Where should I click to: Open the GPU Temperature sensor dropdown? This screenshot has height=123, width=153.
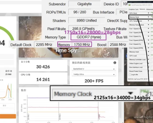(x=148, y=21)
